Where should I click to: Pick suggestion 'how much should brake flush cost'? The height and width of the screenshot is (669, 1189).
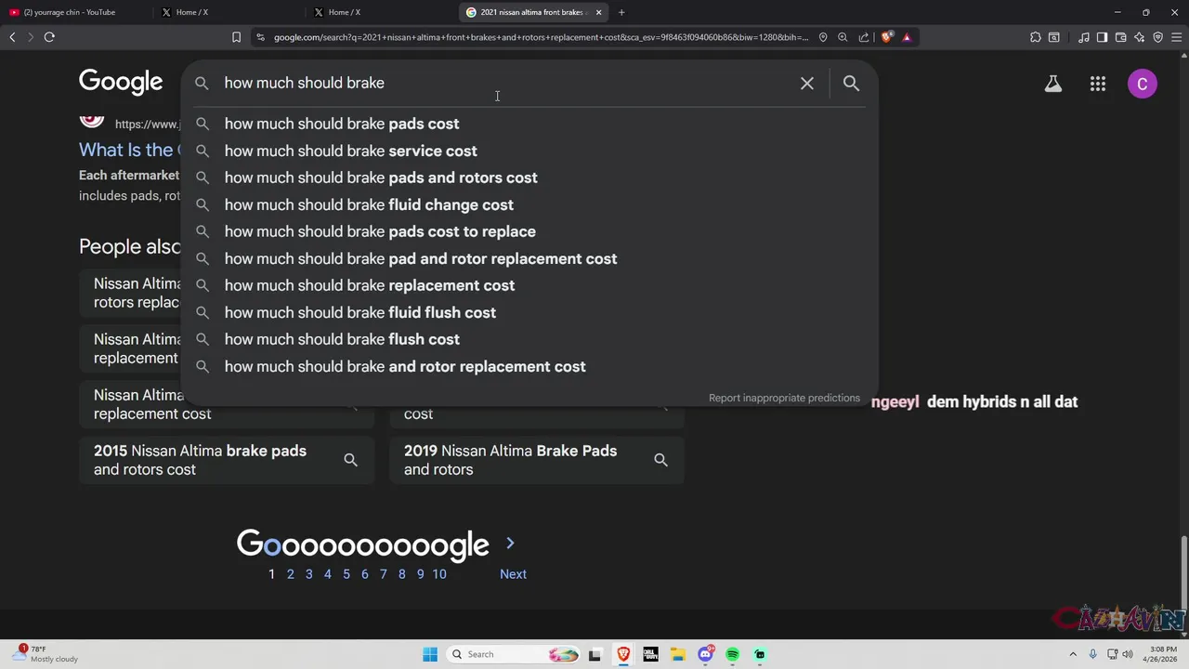[529, 339]
